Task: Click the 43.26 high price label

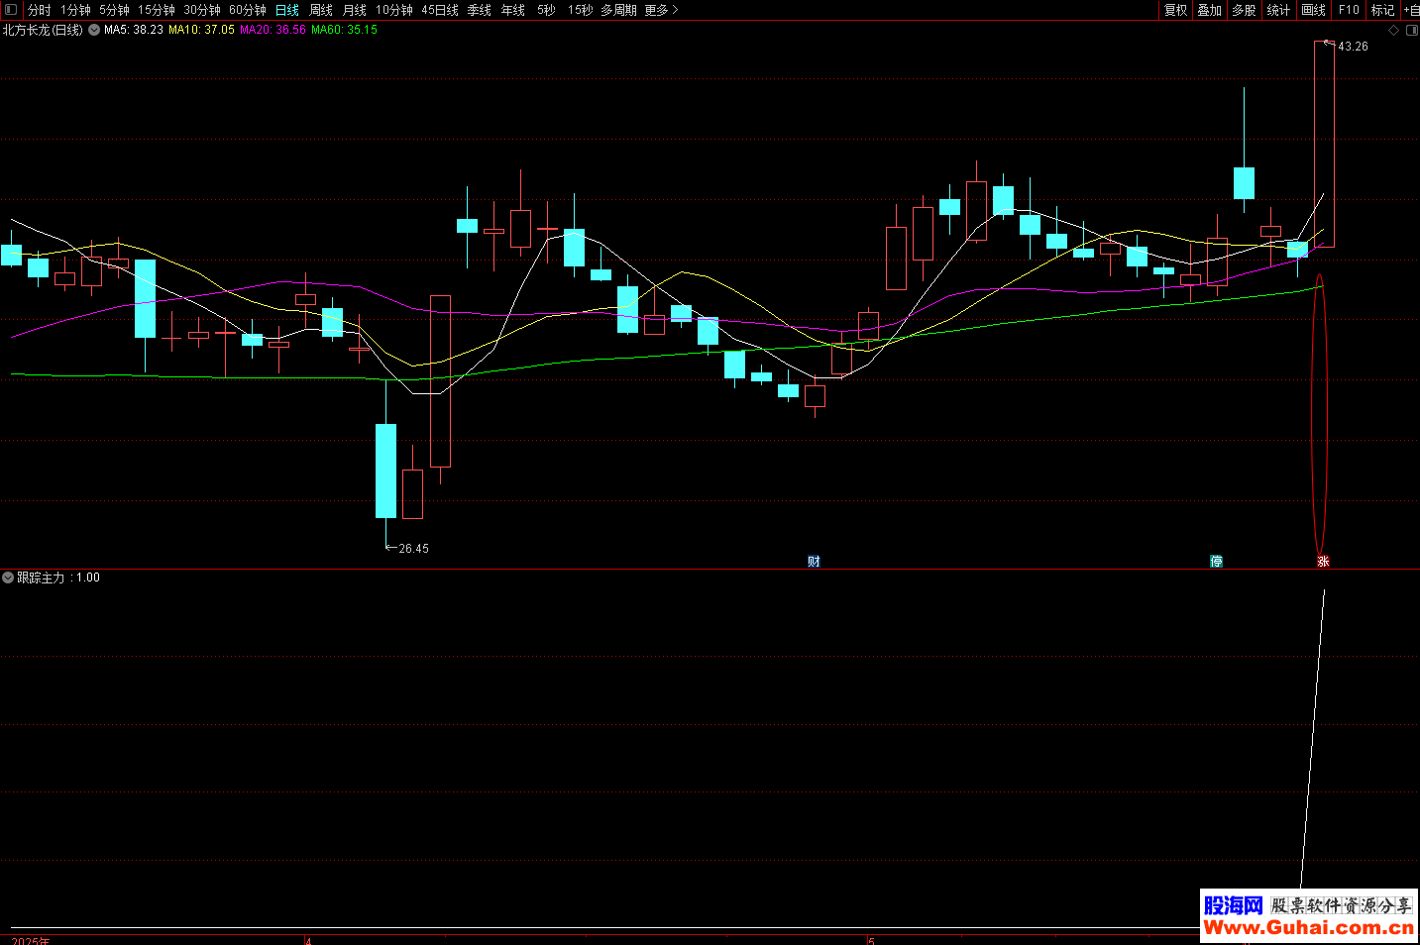Action: coord(1353,47)
